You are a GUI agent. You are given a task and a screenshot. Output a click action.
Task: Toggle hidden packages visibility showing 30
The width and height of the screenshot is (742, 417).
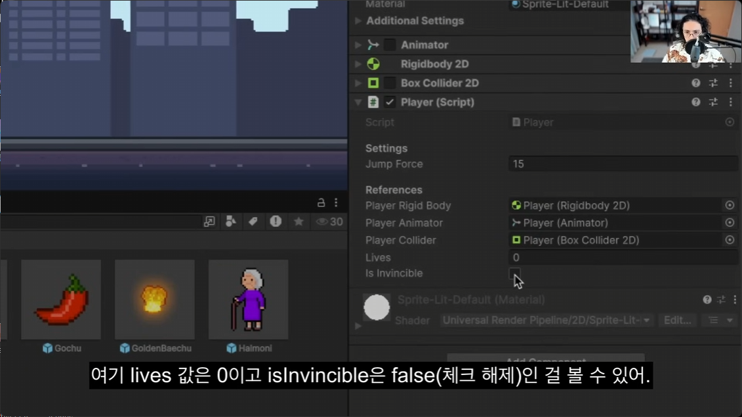click(x=329, y=222)
